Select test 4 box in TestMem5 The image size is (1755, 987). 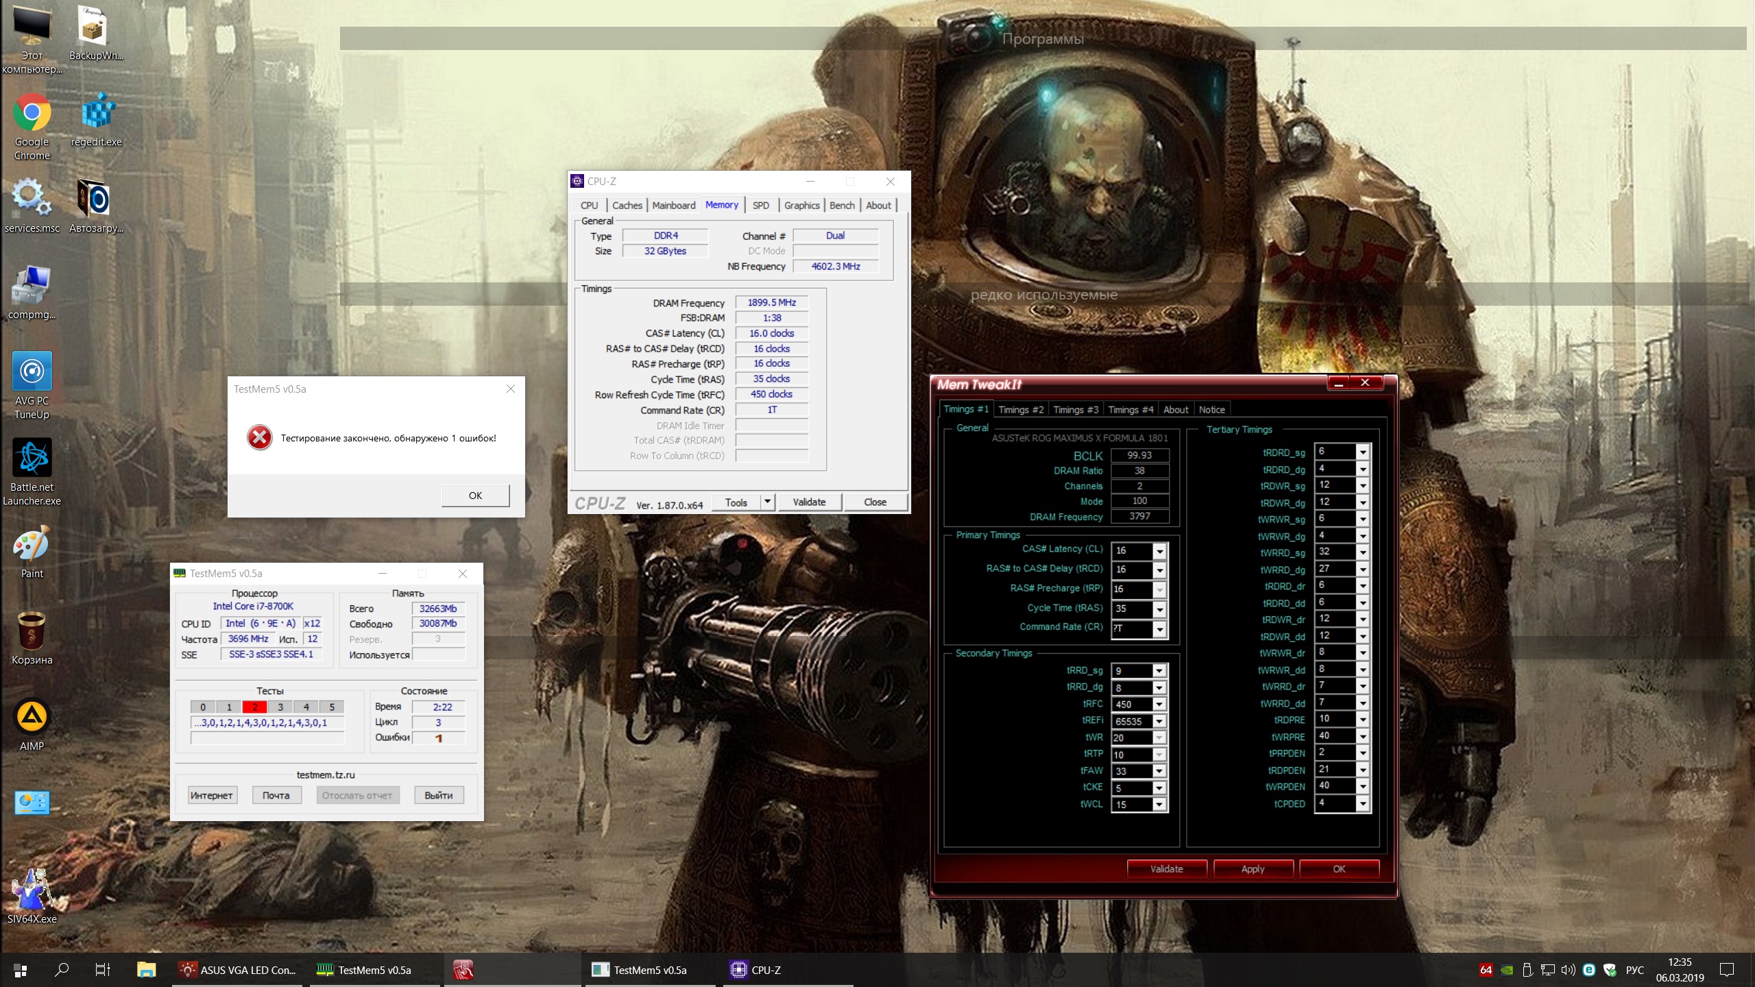coord(306,707)
